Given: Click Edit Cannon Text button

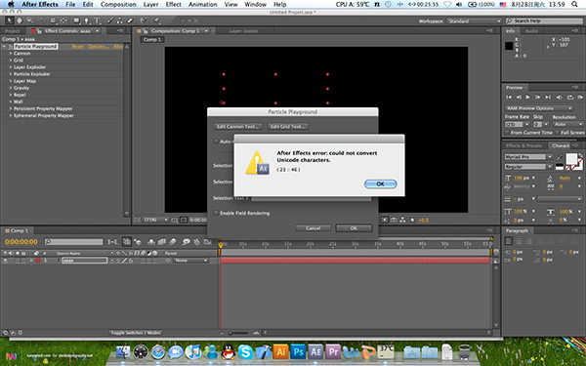Looking at the screenshot, I should click(x=237, y=127).
